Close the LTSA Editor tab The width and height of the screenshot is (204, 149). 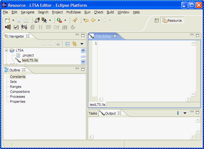tap(115, 36)
